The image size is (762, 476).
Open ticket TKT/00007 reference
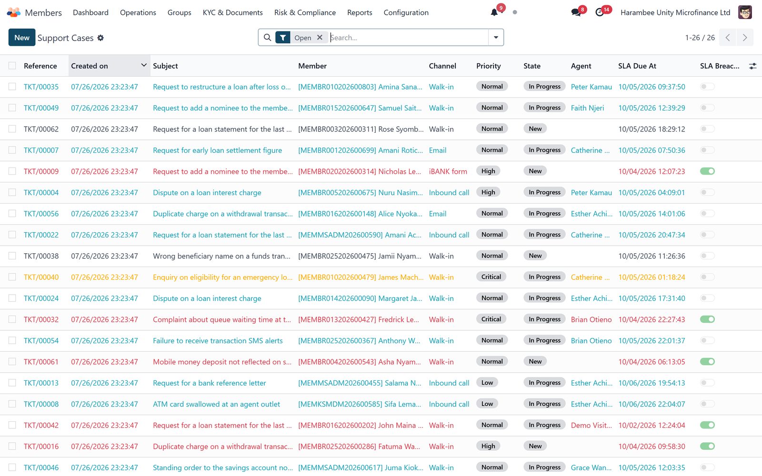[41, 150]
